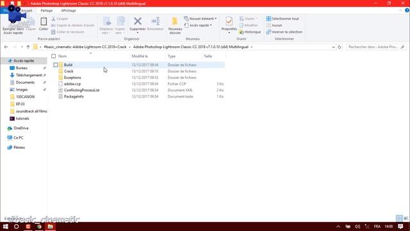Click Sélectionner tout
The width and height of the screenshot is (410, 231).
pyautogui.click(x=283, y=19)
